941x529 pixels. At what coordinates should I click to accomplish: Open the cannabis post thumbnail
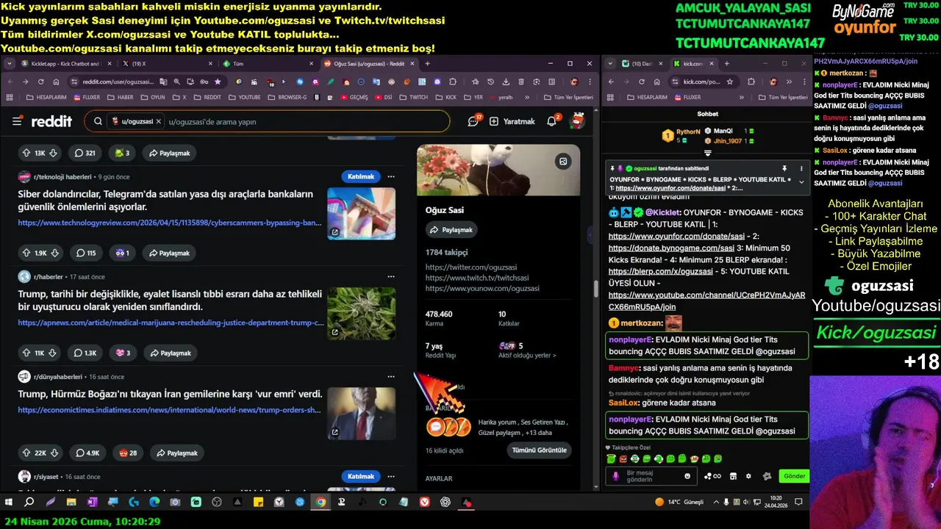tap(361, 313)
